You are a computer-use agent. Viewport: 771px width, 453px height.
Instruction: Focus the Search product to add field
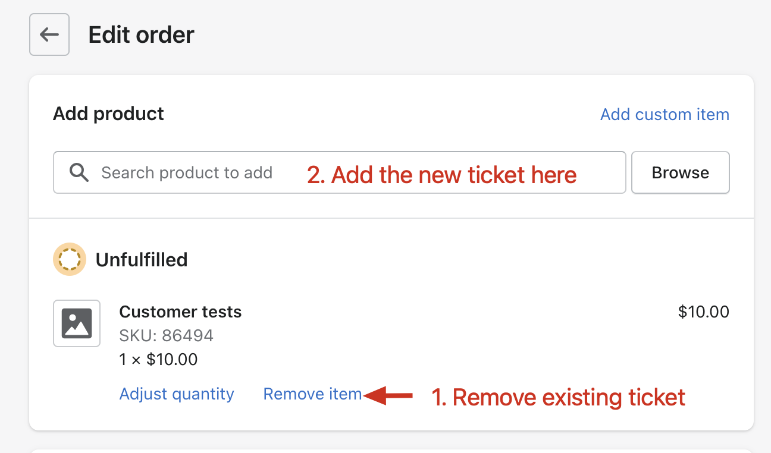[340, 172]
